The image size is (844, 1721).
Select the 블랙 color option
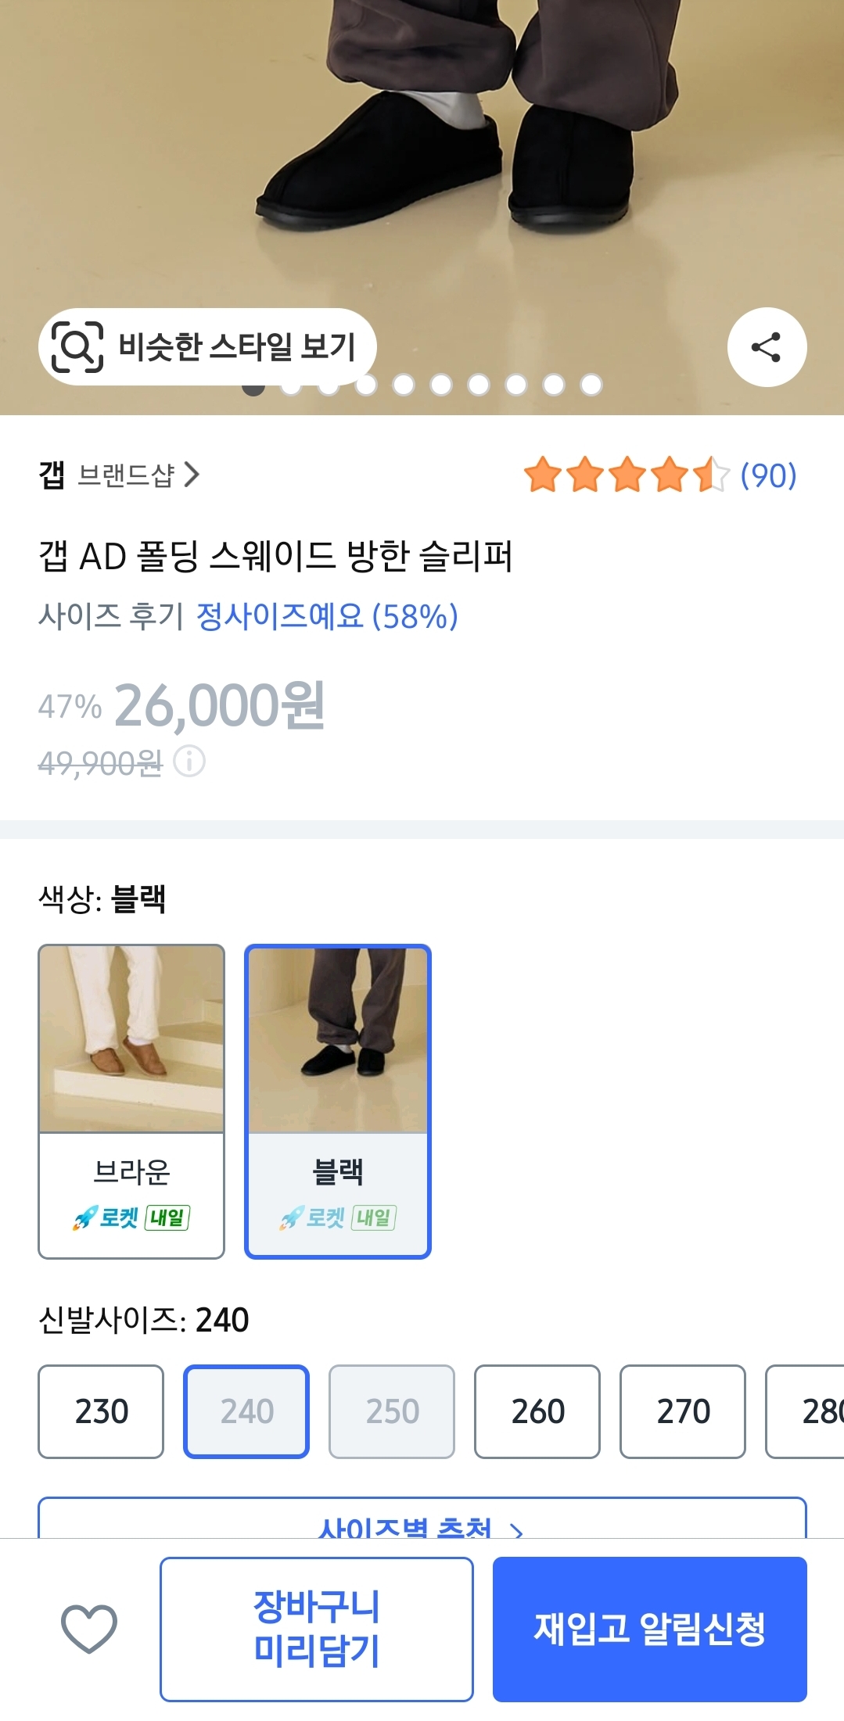[338, 1101]
